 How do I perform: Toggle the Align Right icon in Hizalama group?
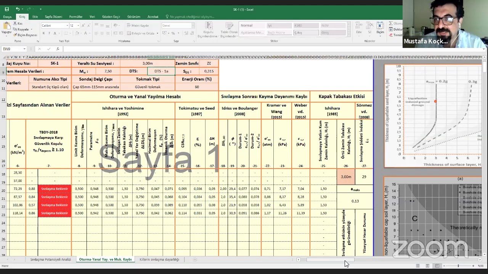pos(108,33)
